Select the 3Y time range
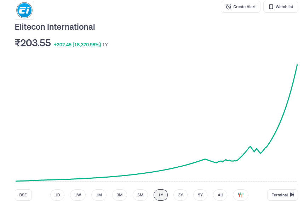Viewport: 304px width, 207px height. tap(180, 195)
